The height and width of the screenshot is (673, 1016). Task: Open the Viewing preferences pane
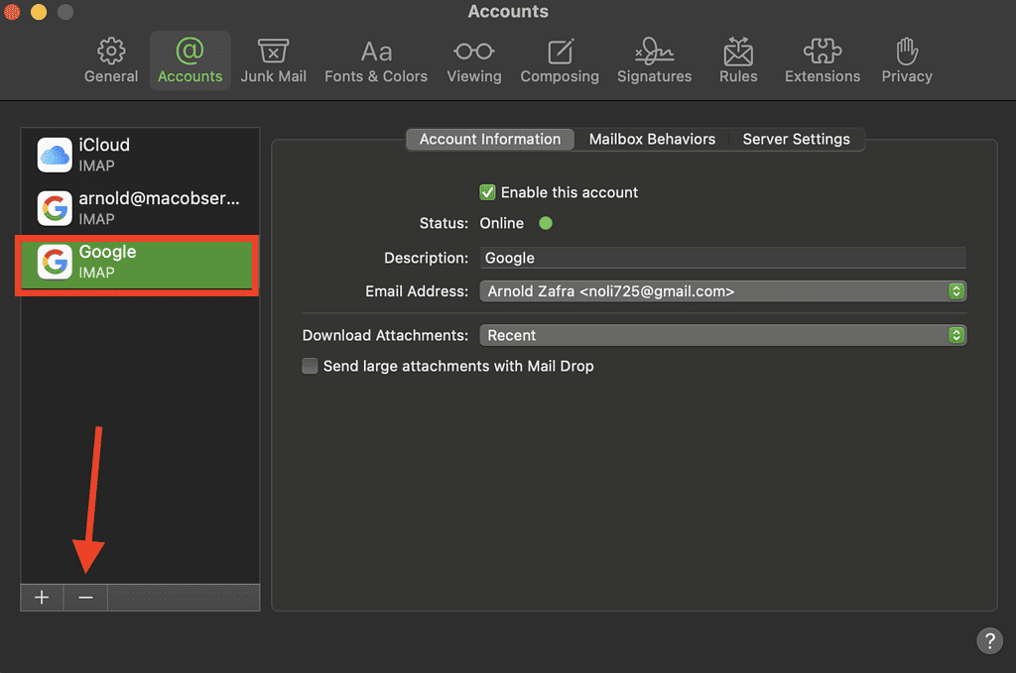473,60
